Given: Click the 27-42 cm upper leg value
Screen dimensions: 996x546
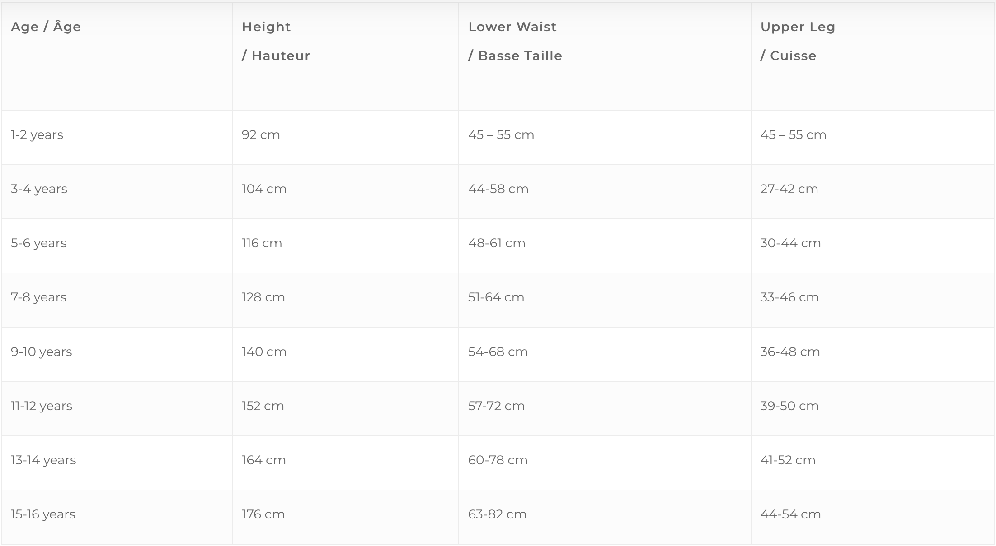Looking at the screenshot, I should pyautogui.click(x=789, y=189).
